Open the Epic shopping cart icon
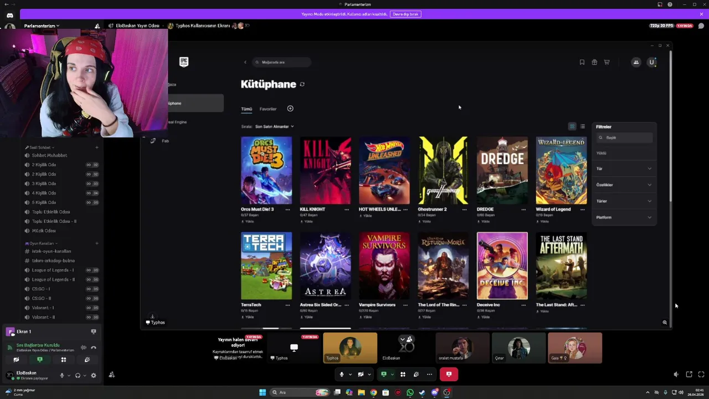 [607, 62]
